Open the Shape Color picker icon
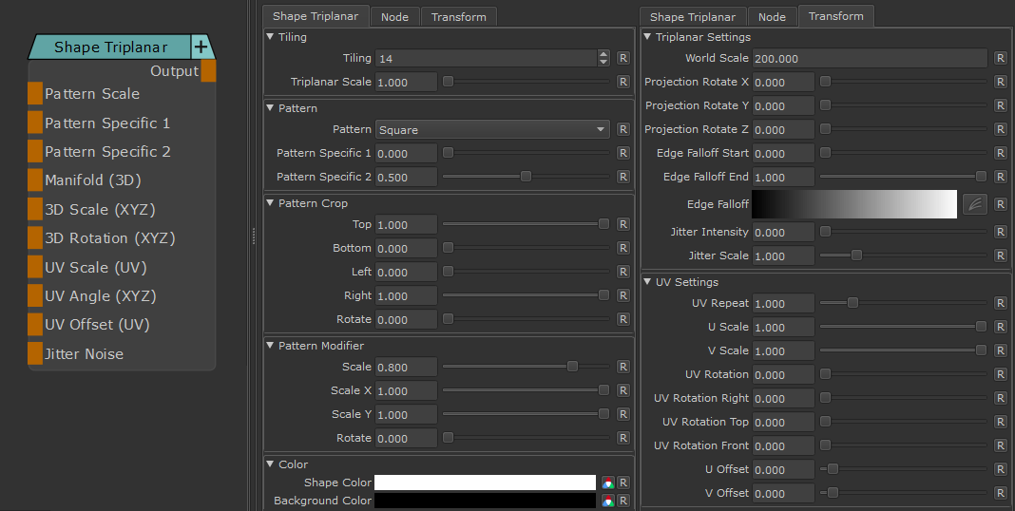1015x511 pixels. 607,483
